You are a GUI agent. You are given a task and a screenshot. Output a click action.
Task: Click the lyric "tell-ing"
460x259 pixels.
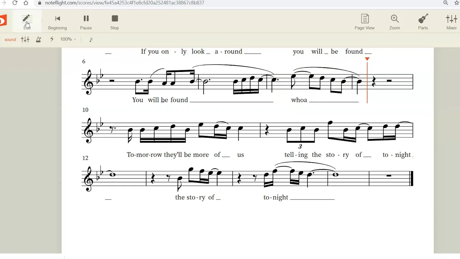click(x=296, y=155)
